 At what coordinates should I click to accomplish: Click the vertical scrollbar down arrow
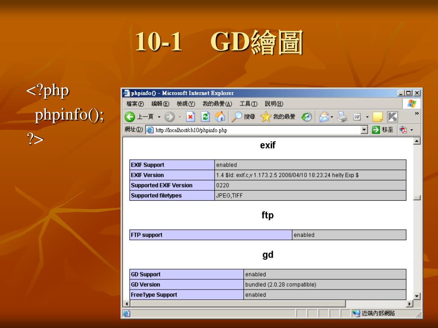tap(417, 296)
